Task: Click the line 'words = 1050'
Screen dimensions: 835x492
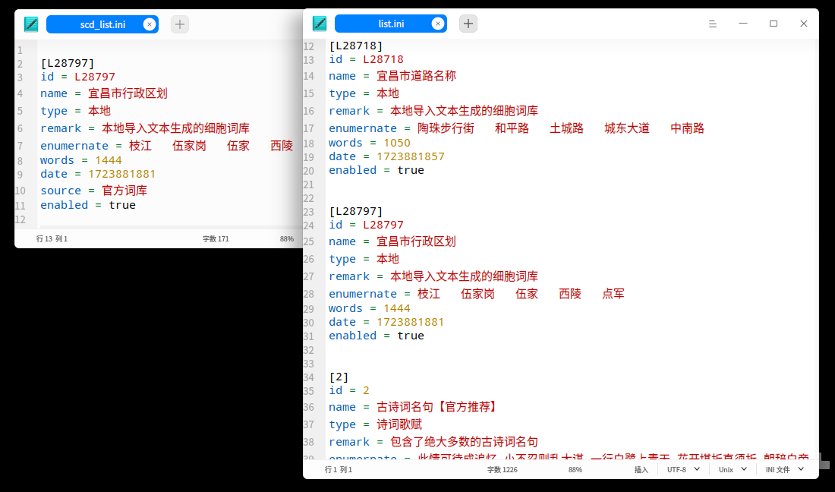Action: coord(370,143)
